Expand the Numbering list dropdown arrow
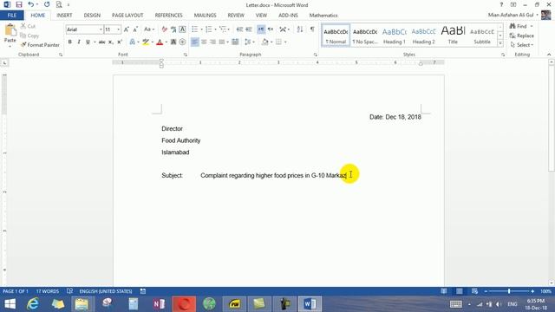Viewport: 555px width, 312px height. click(215, 29)
